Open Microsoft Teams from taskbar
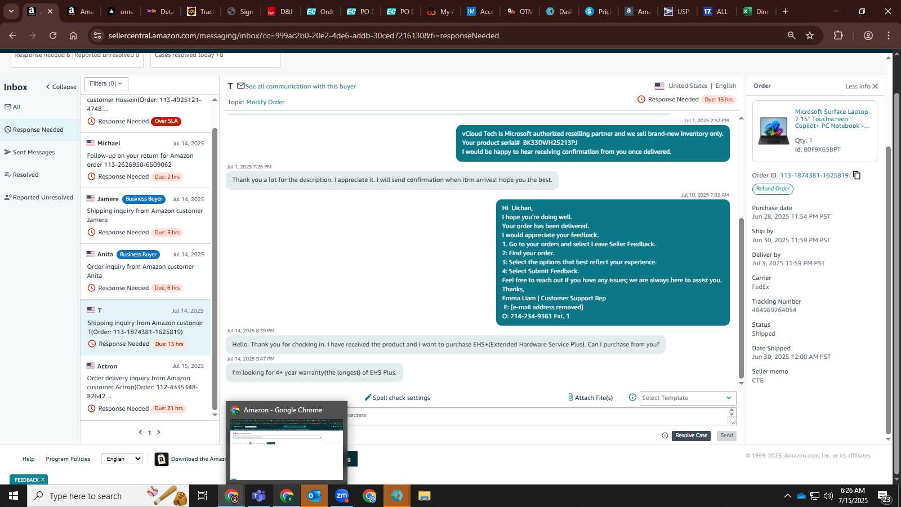 coord(259,496)
